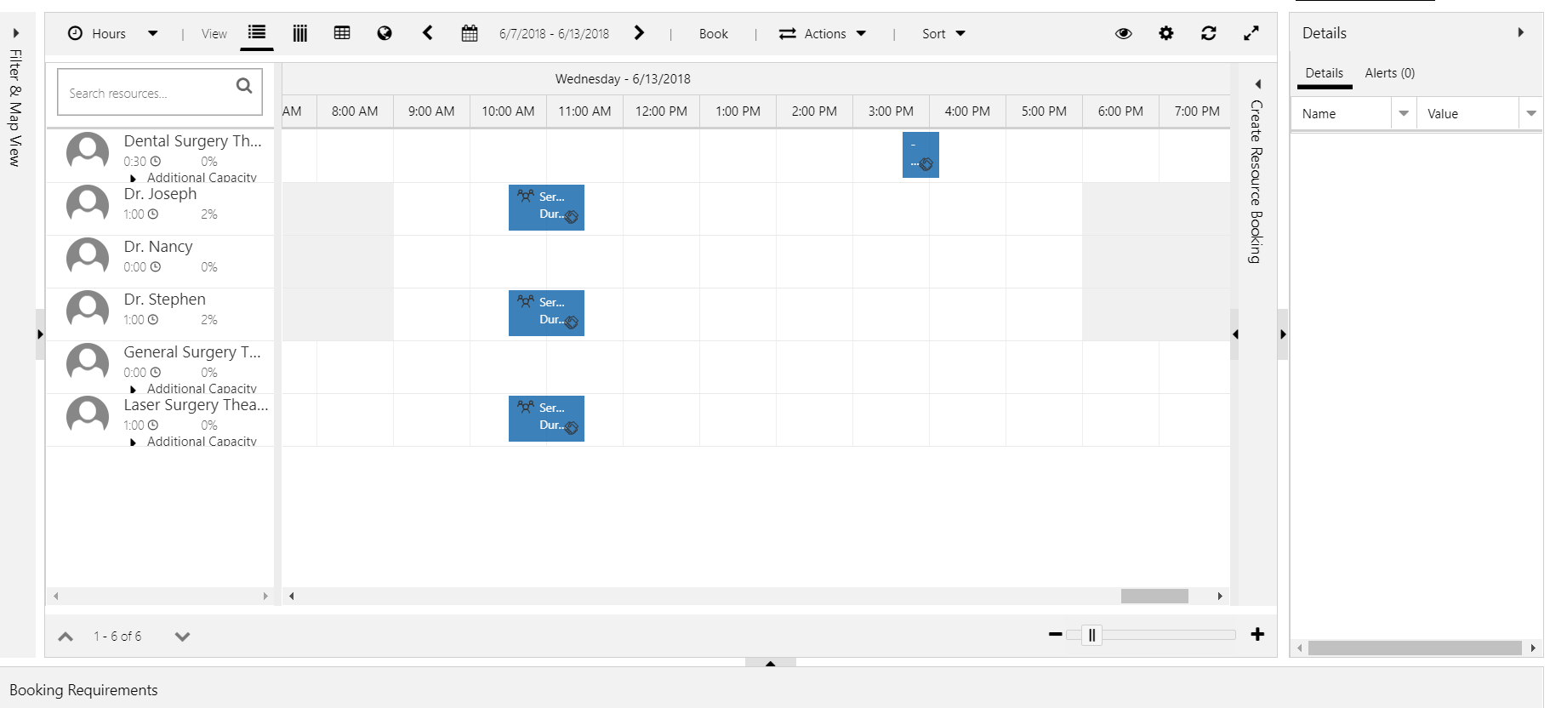This screenshot has width=1550, height=708.
Task: Select Dr. Stephen resource
Action: click(164, 300)
